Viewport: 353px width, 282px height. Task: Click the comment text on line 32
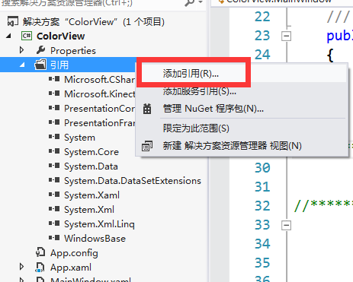[x=323, y=205]
